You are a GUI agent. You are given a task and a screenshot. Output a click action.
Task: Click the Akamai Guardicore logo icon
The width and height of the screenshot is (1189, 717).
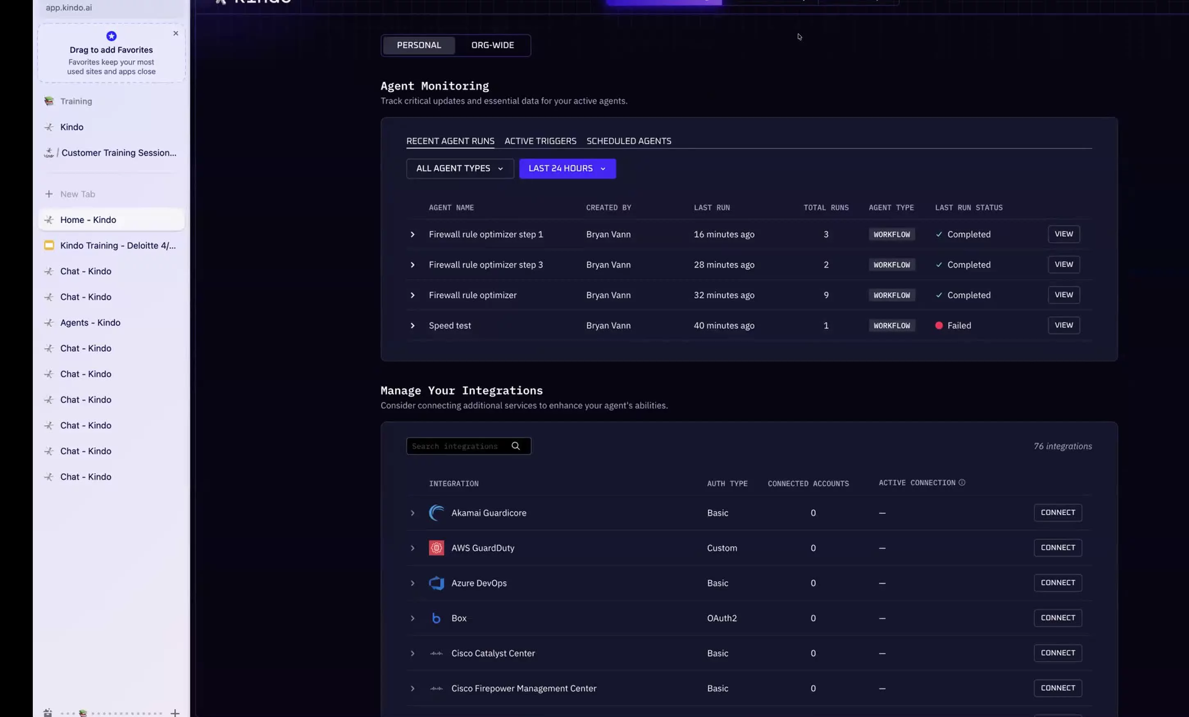click(x=436, y=513)
